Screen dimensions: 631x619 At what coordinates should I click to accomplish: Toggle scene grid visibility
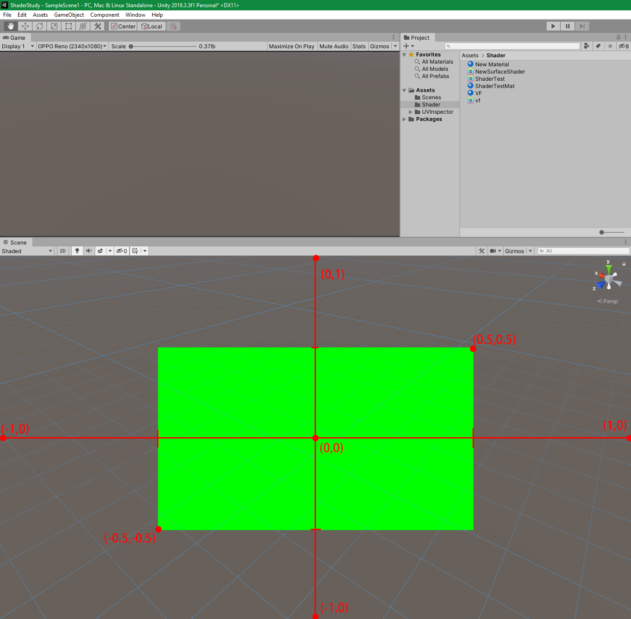pos(135,251)
